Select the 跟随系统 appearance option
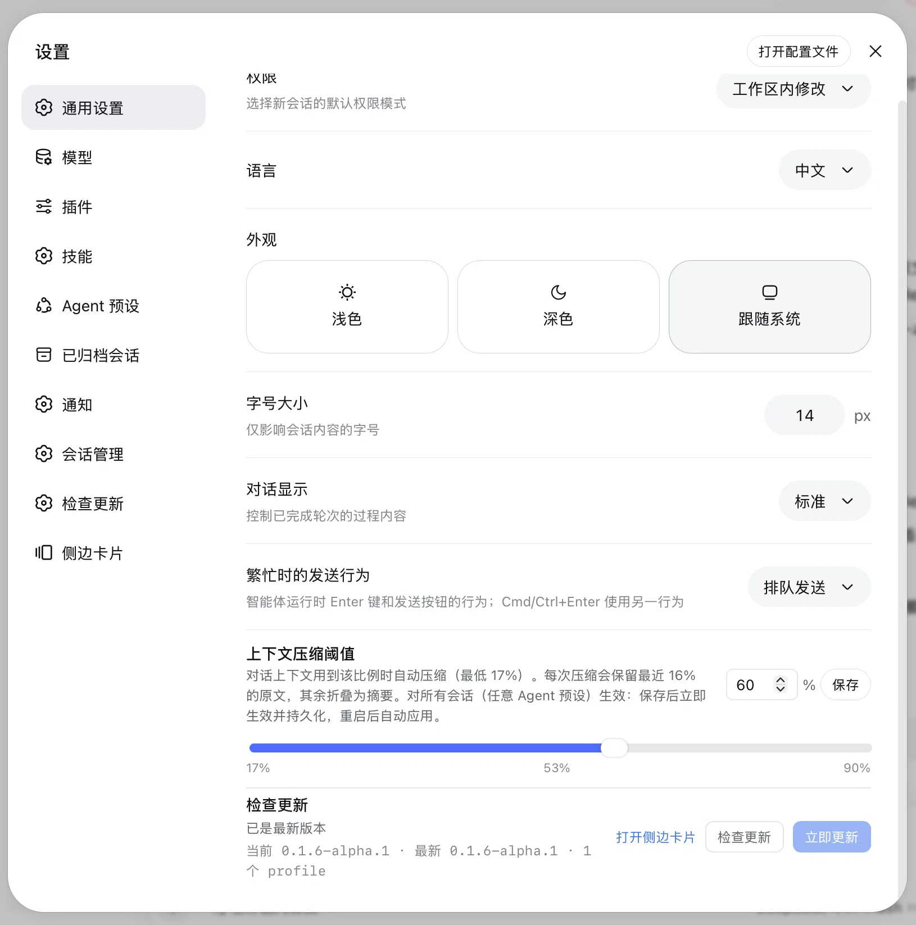Image resolution: width=916 pixels, height=925 pixels. coord(770,307)
